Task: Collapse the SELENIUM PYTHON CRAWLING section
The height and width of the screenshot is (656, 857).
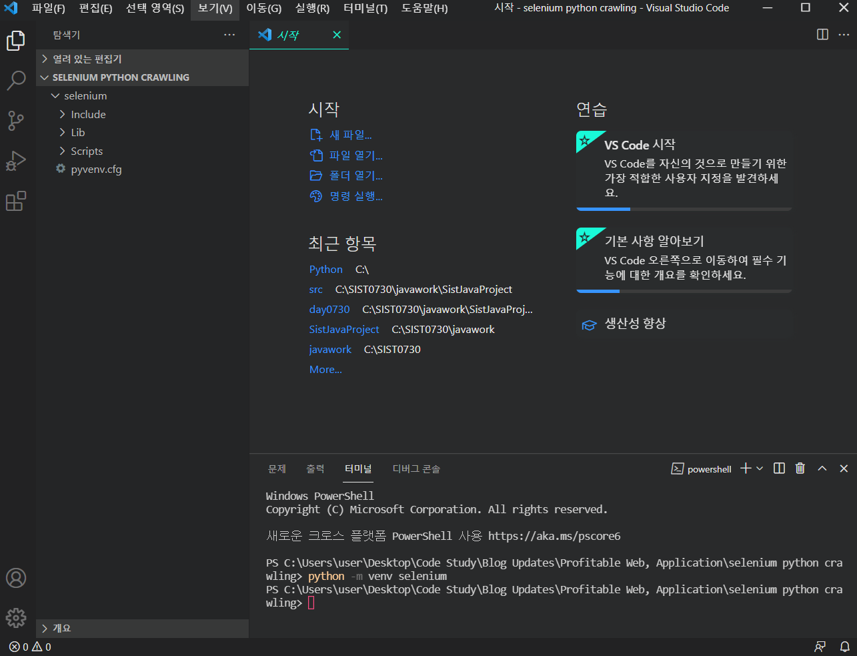Action: point(142,77)
